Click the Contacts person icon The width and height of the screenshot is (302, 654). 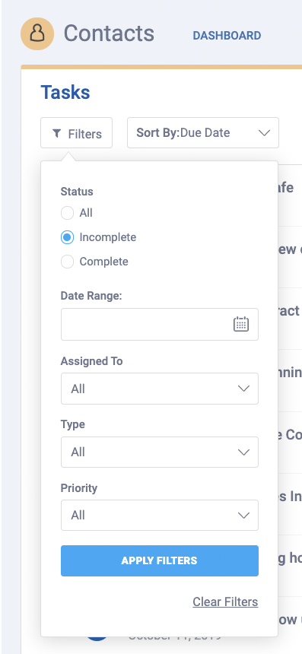click(37, 33)
